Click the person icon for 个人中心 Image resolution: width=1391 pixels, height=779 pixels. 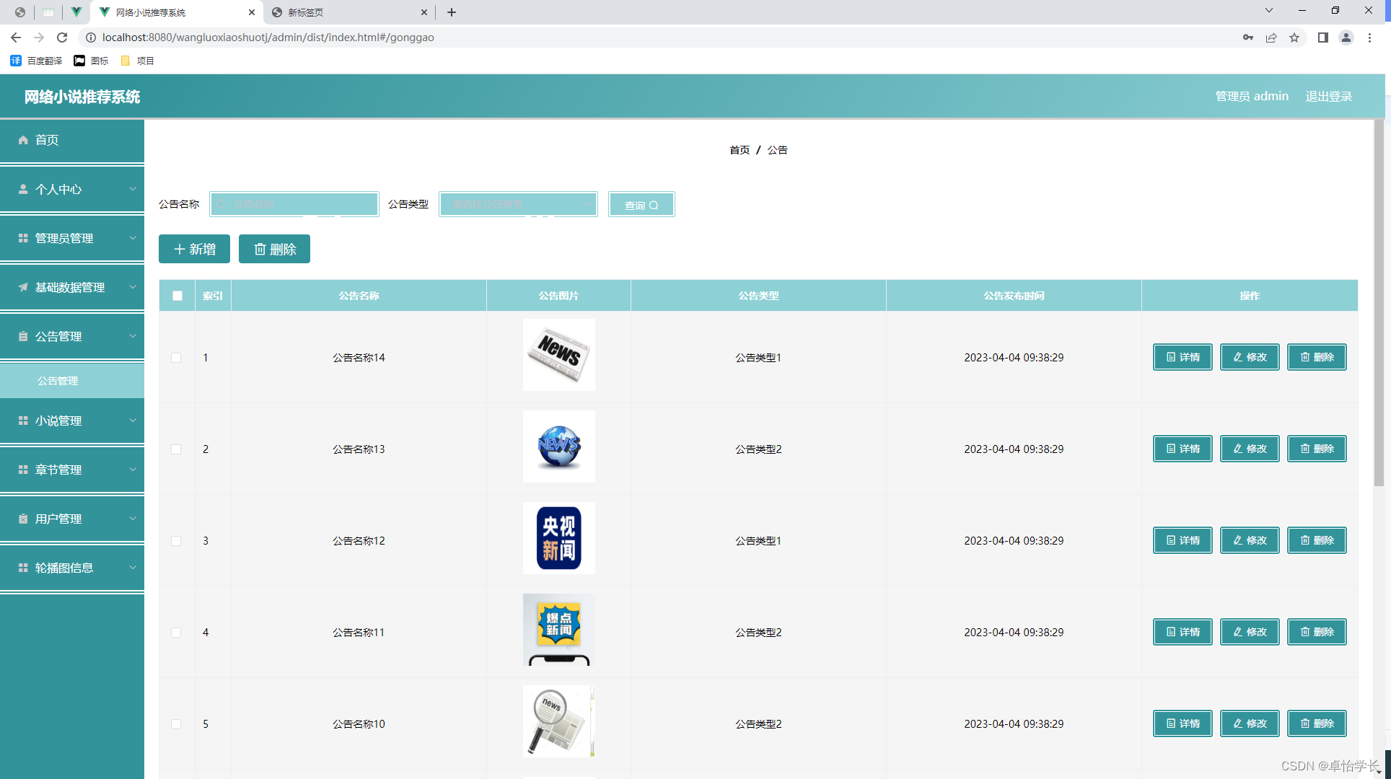pos(23,189)
